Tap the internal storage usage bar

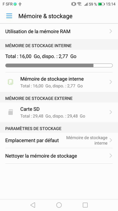tap(59, 66)
